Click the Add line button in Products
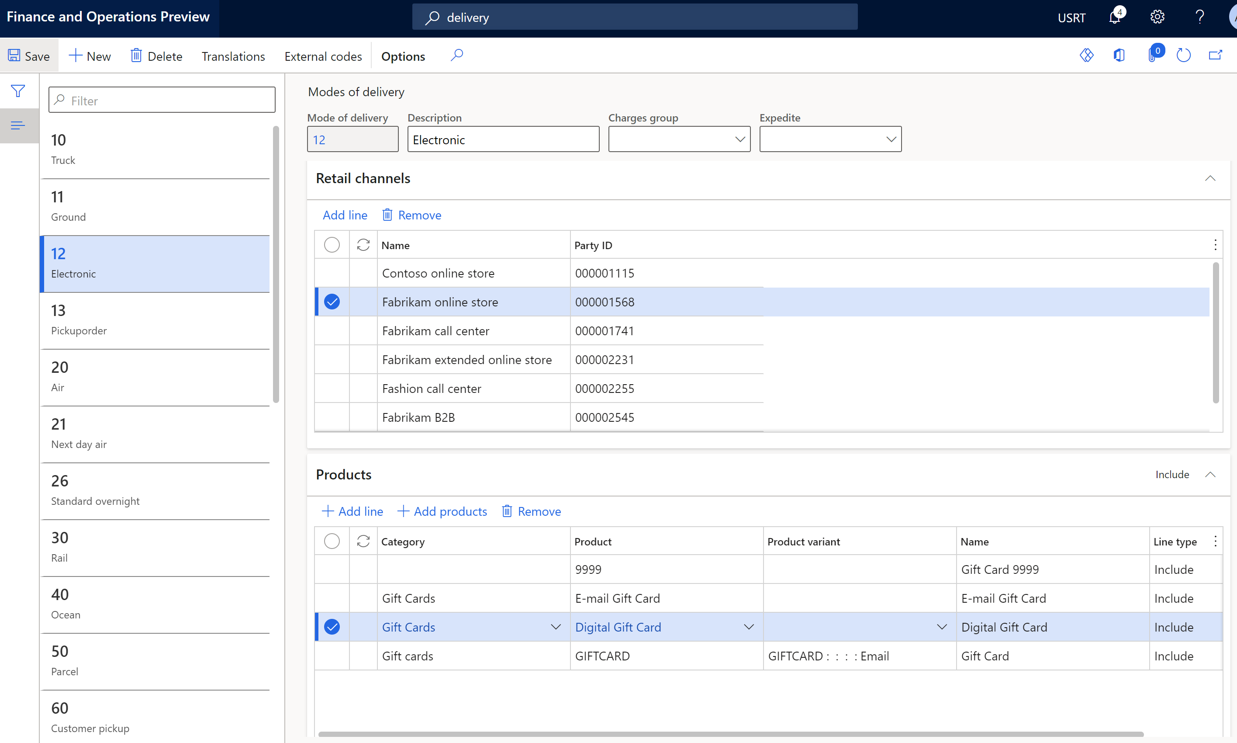The height and width of the screenshot is (743, 1237). [x=352, y=511]
